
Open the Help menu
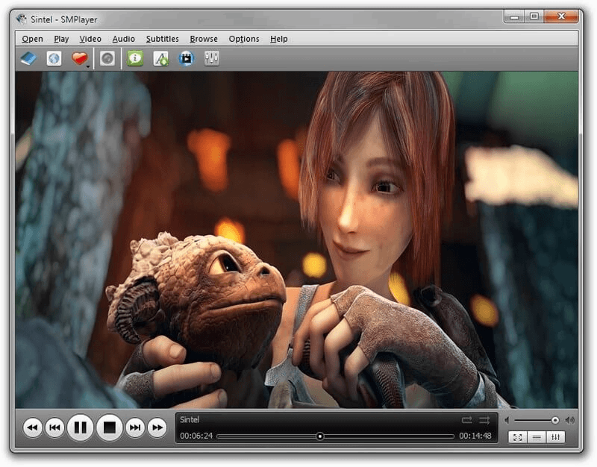tap(278, 39)
